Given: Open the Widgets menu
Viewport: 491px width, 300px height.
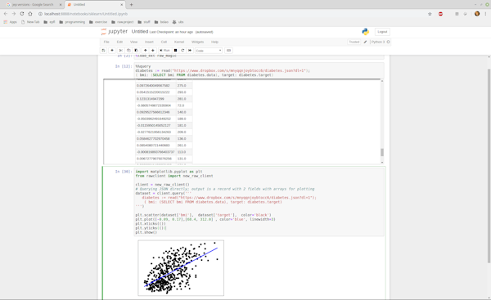Looking at the screenshot, I should click(197, 42).
